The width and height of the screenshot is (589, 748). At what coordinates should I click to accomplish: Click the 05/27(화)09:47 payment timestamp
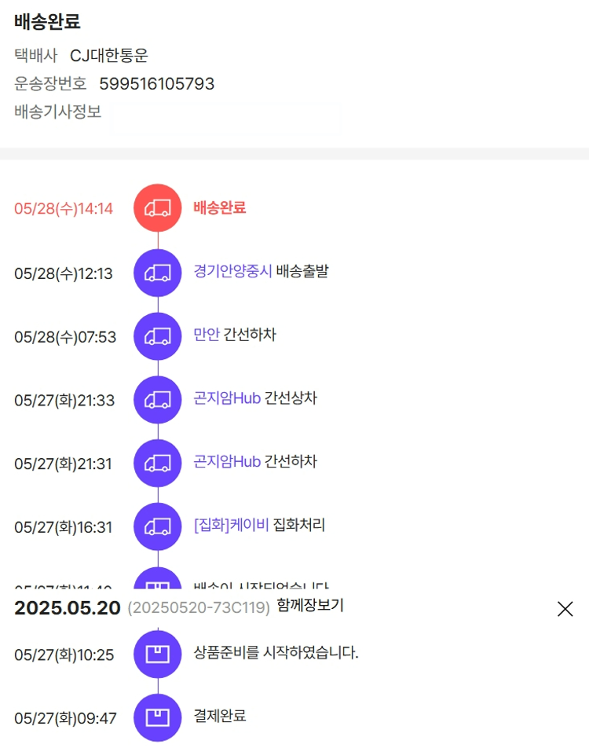(x=65, y=718)
